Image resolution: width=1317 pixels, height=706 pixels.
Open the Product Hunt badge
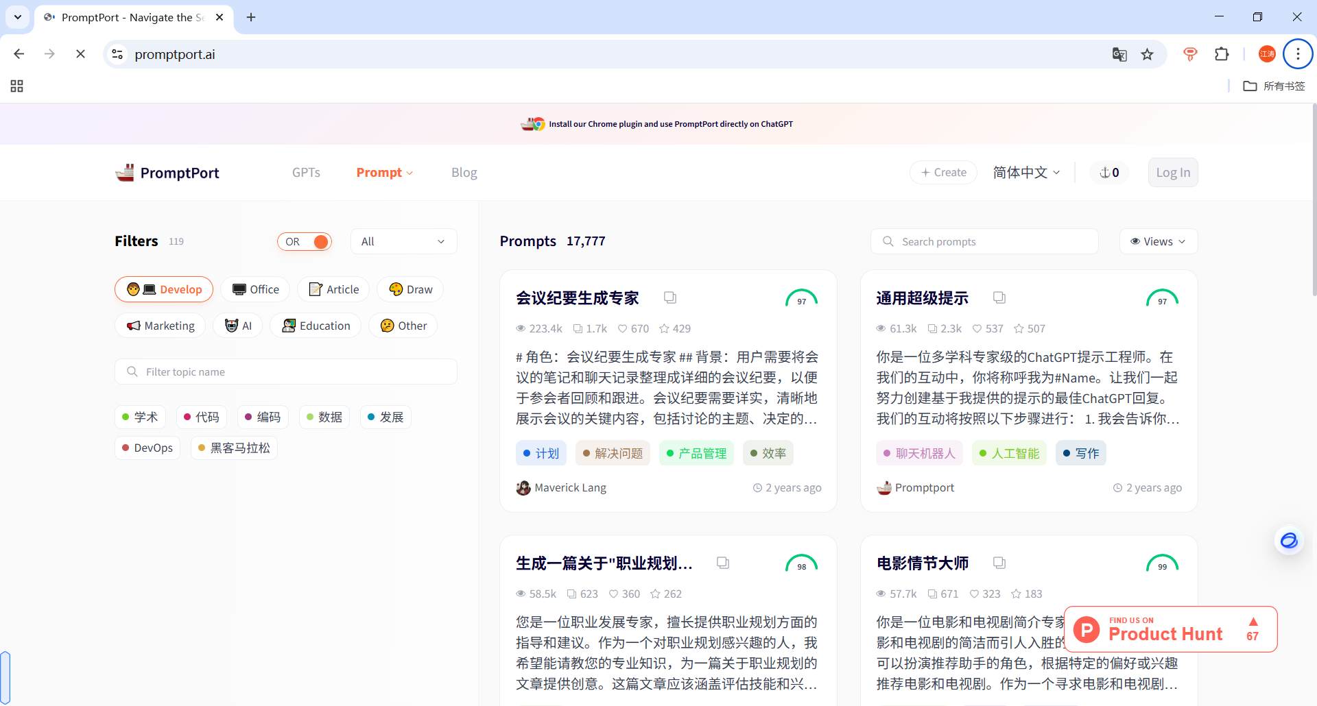1170,629
